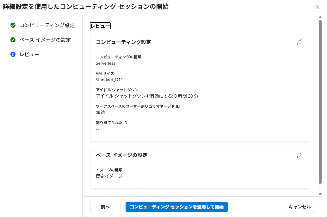The height and width of the screenshot is (217, 327).
Task: Edit ベース イメージの設定 with the pencil icon
Action: coord(299,155)
